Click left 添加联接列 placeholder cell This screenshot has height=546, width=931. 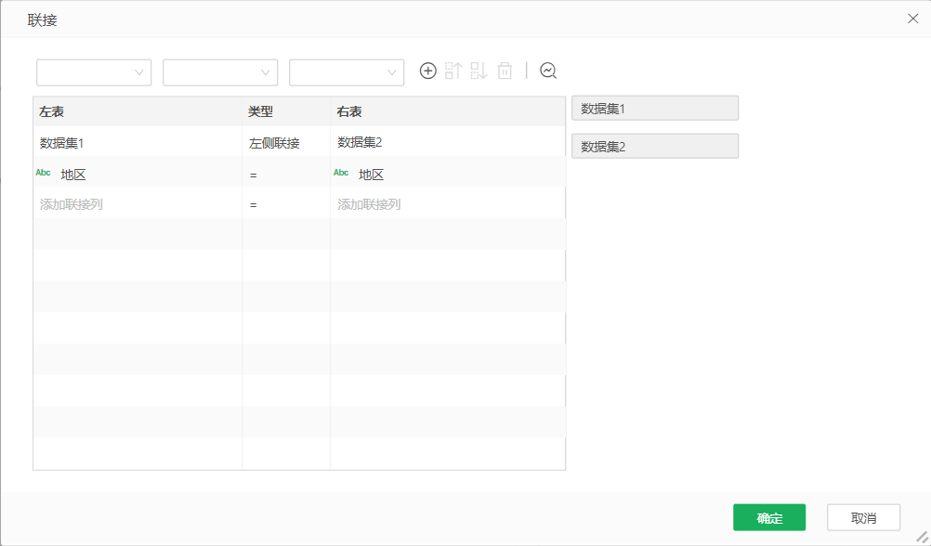[72, 204]
